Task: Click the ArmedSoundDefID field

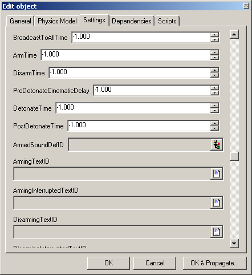Action: 139,145
